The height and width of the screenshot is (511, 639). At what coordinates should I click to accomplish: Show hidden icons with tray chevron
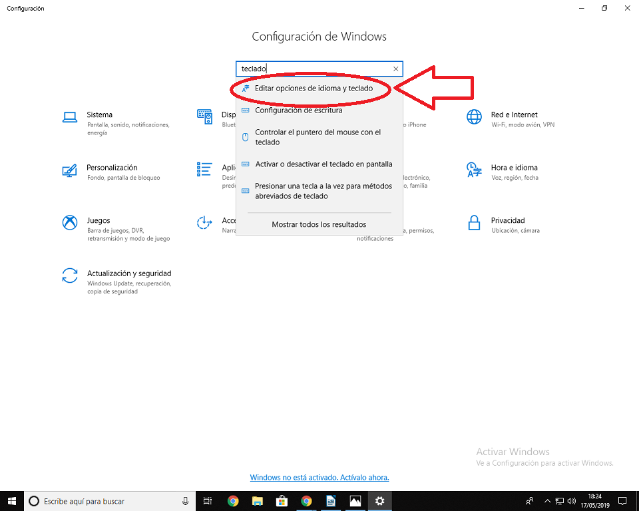pos(547,501)
